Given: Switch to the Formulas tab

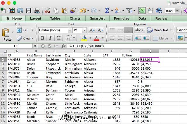Looking at the screenshot, I should [x=122, y=18].
